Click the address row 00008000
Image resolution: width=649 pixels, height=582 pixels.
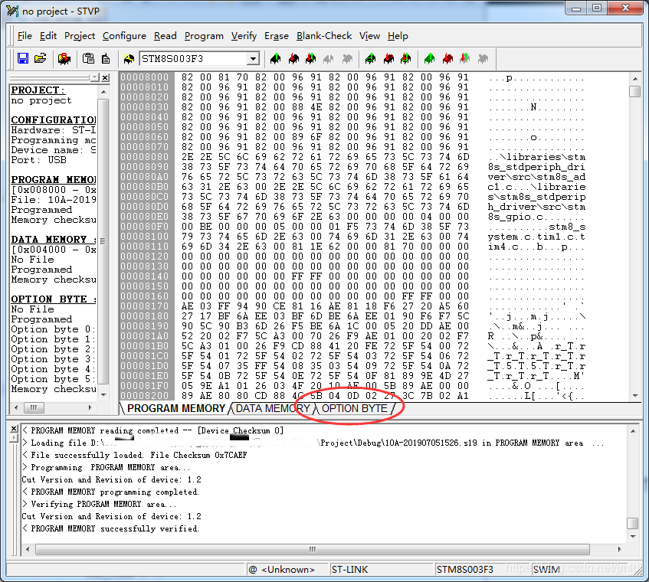click(x=145, y=77)
